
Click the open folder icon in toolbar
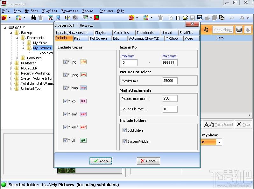[x=185, y=18]
